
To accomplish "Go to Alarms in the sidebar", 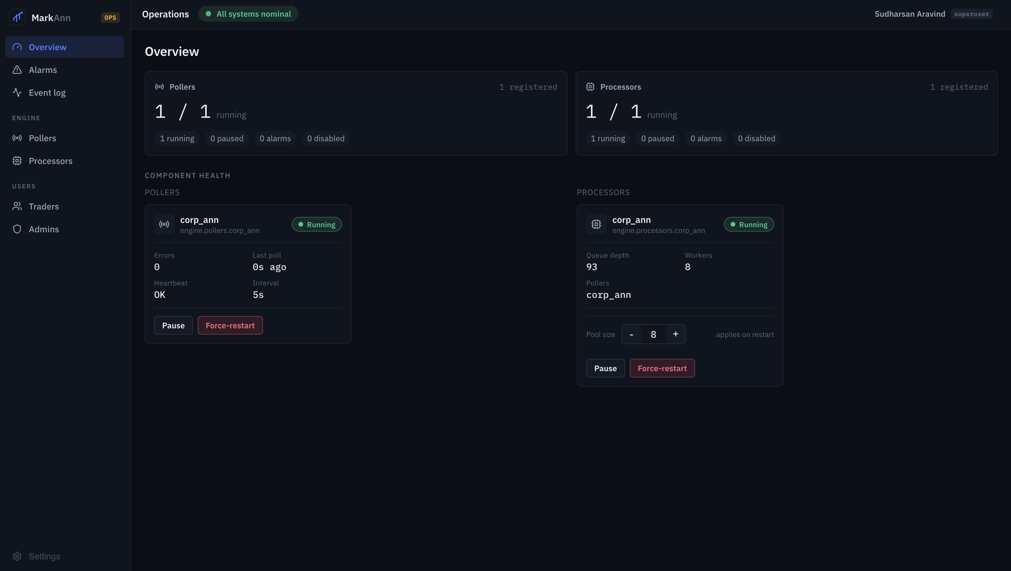I will point(65,70).
